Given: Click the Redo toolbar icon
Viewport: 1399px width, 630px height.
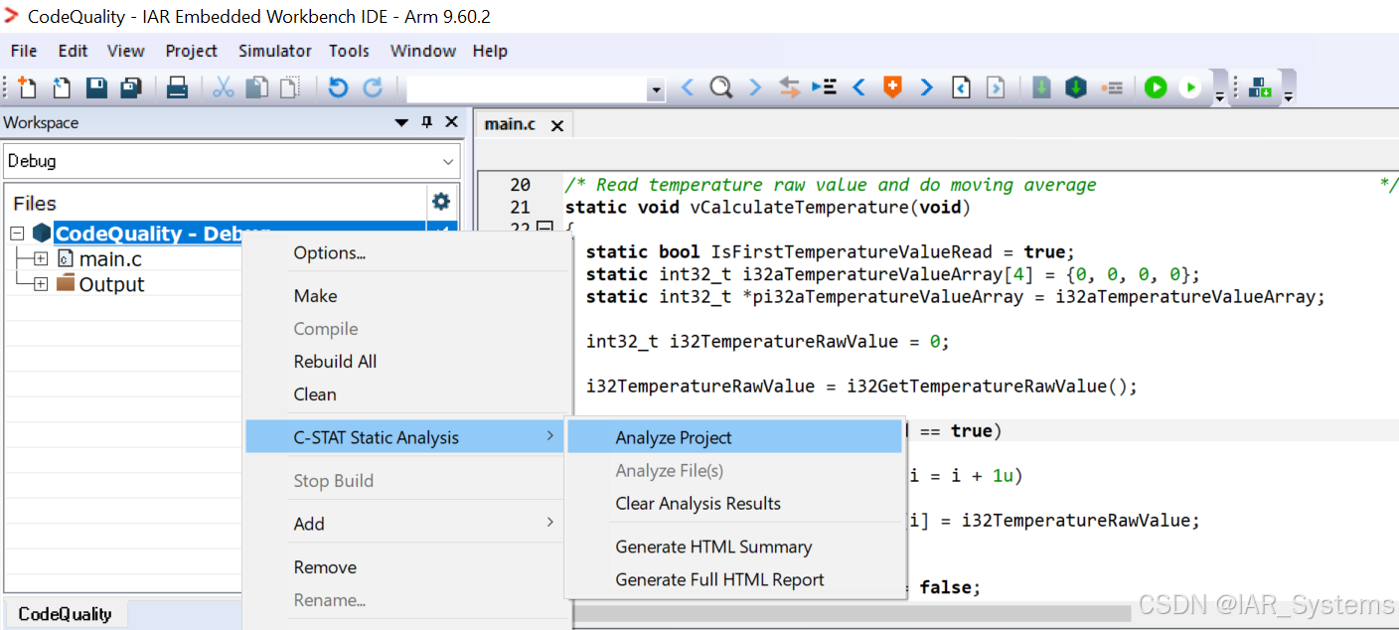Looking at the screenshot, I should [x=373, y=88].
